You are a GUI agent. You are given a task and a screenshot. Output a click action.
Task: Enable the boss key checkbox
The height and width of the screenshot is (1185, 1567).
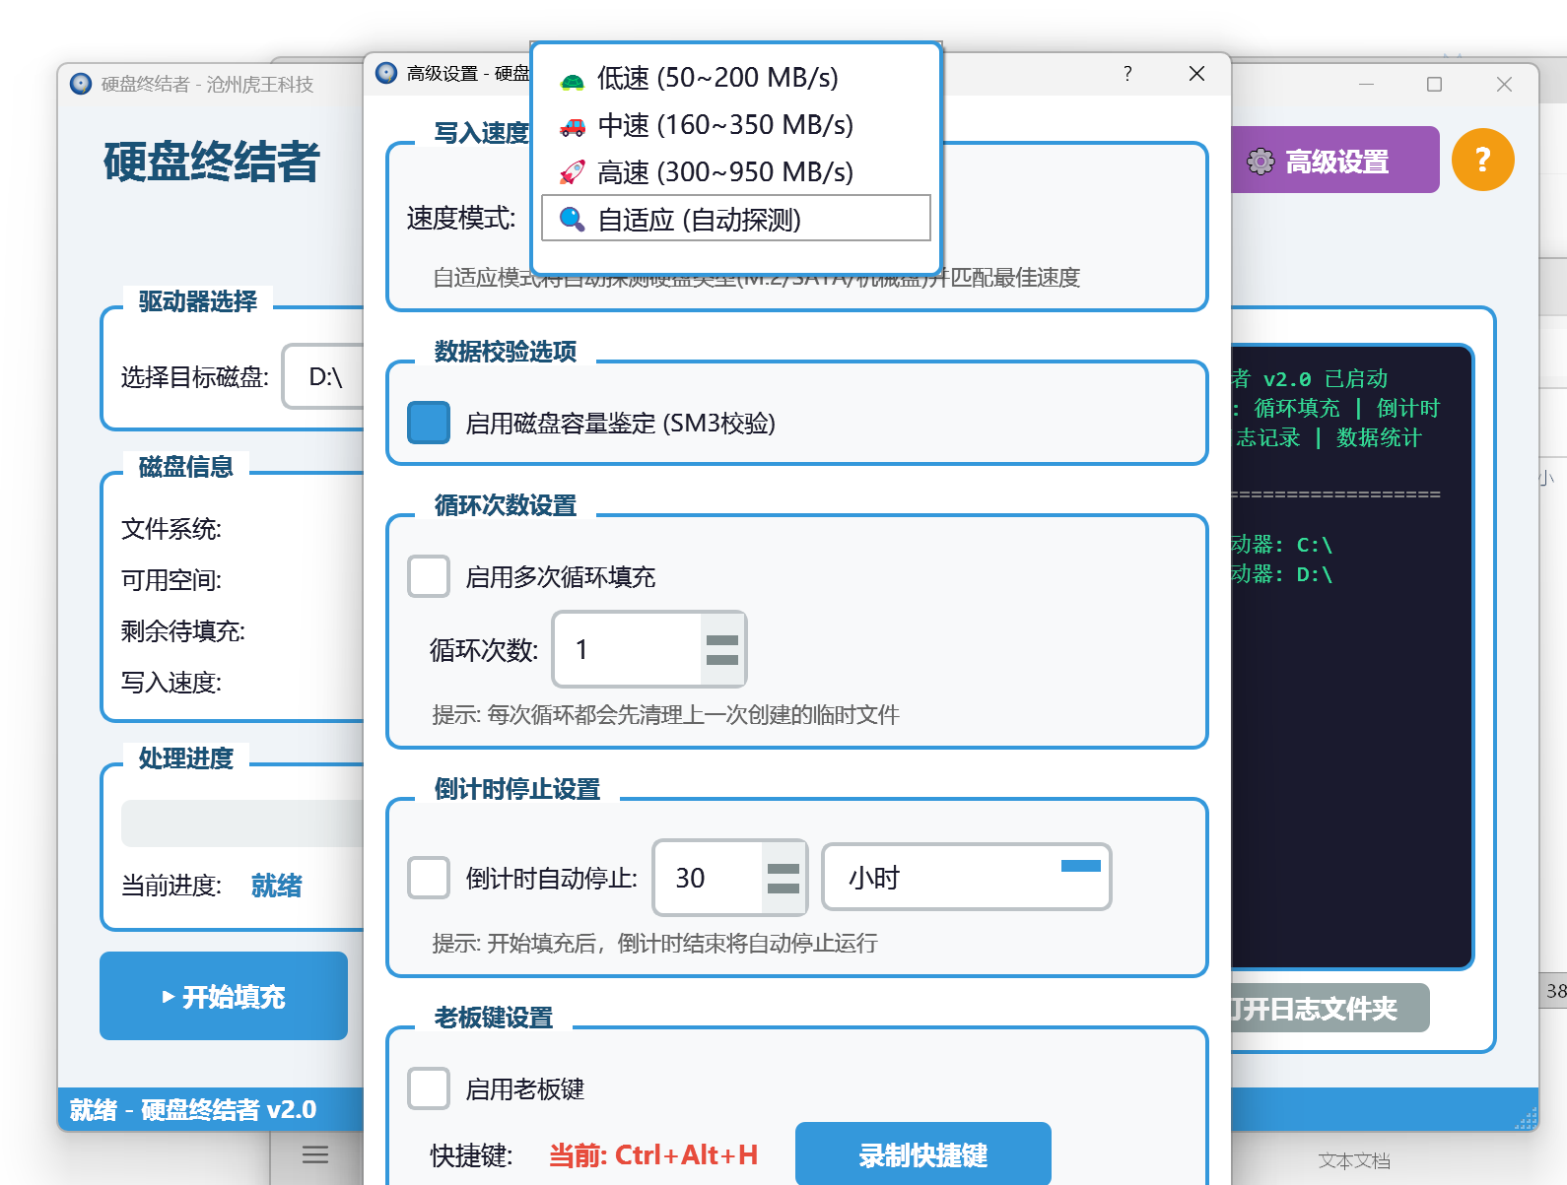tap(429, 1088)
